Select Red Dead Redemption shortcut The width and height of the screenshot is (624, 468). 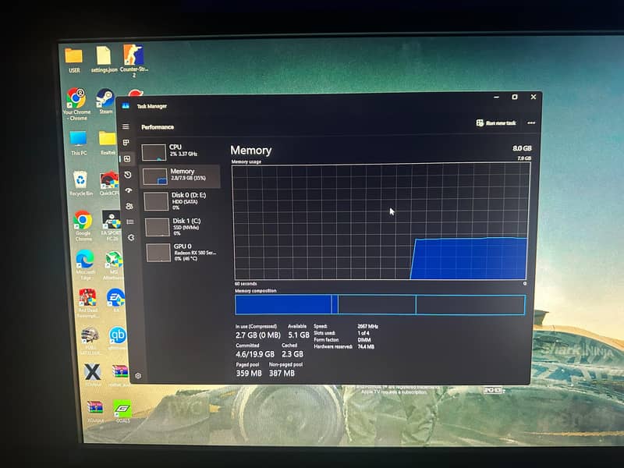point(87,303)
